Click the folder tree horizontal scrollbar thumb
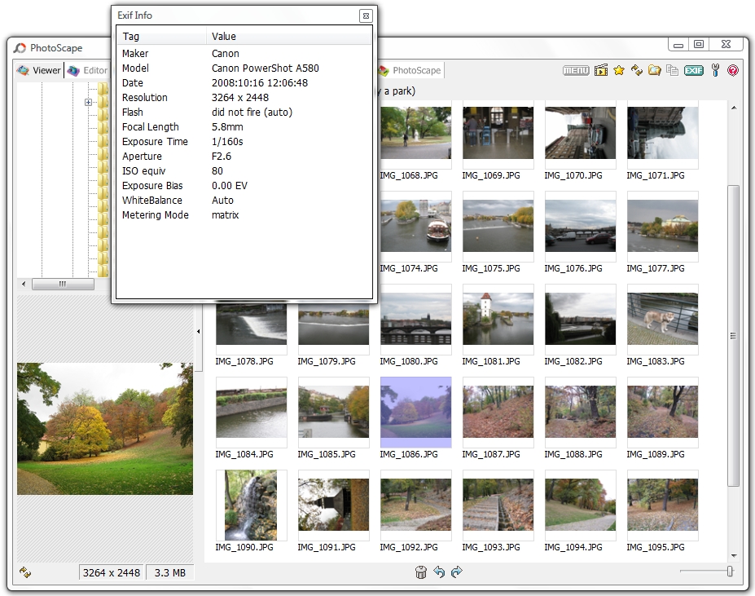The width and height of the screenshot is (755, 596). pos(63,284)
